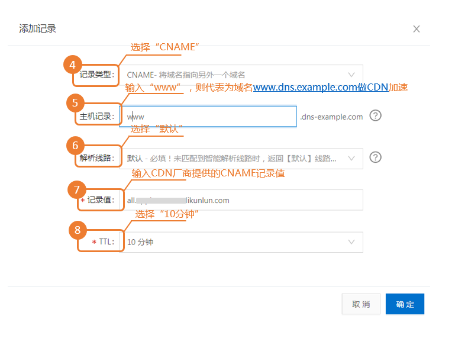The width and height of the screenshot is (468, 338).
Task: Click the TTL label
Action: 106,242
